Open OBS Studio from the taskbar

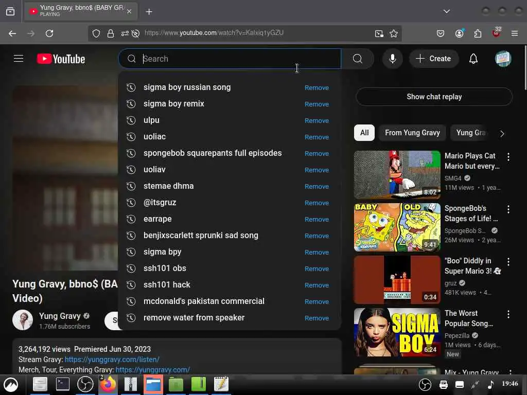point(85,384)
